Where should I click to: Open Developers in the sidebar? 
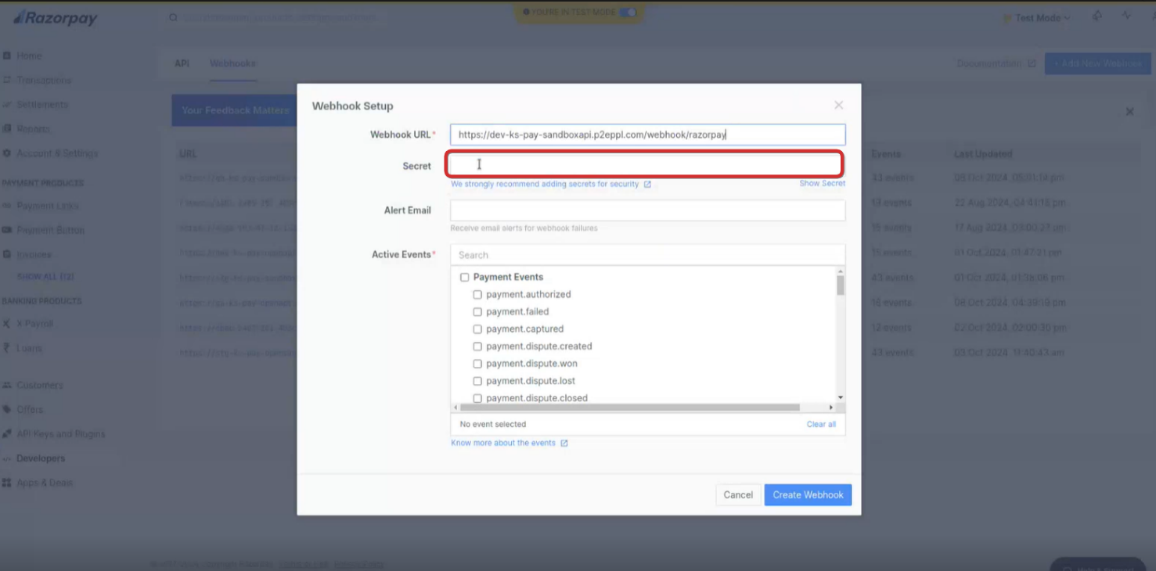coord(41,458)
